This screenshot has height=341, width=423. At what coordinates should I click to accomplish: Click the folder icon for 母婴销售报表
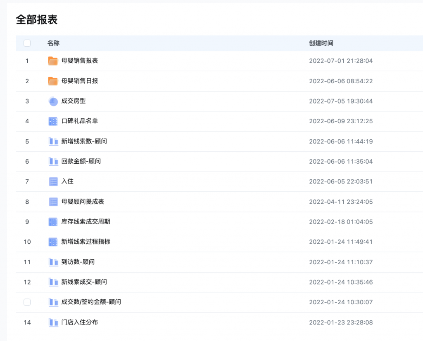click(53, 61)
